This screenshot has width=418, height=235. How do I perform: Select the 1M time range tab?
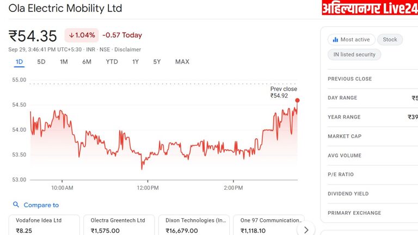pyautogui.click(x=64, y=61)
